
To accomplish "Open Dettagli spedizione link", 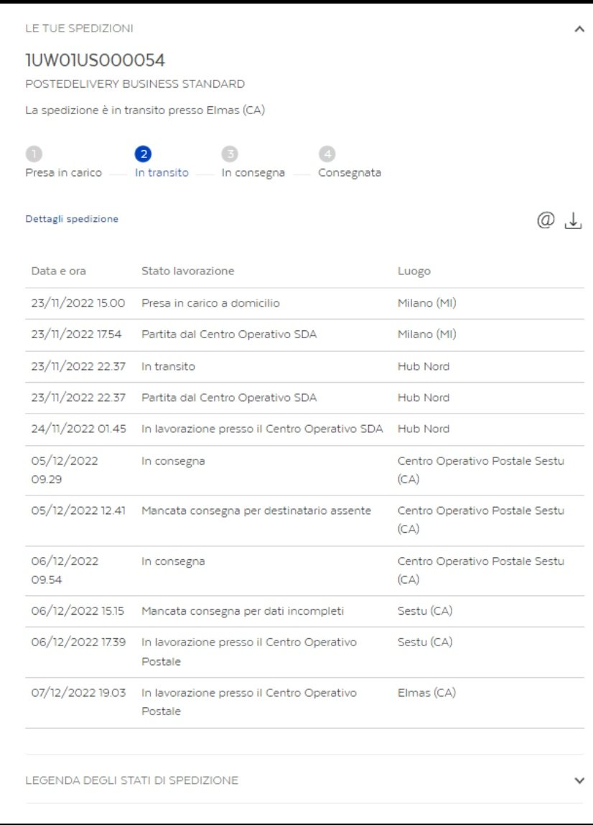I will coord(72,219).
